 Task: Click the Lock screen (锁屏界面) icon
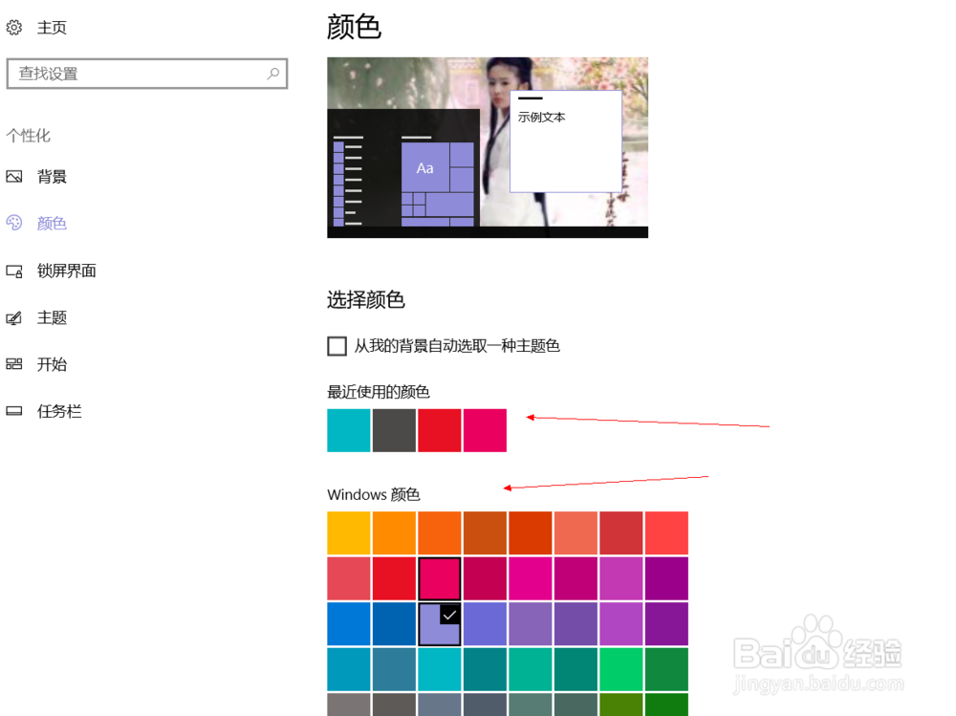(14, 271)
